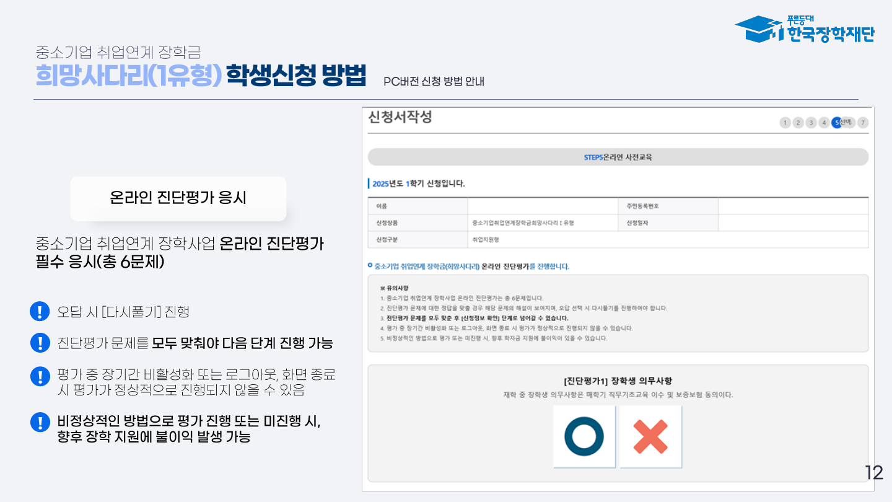Go to step 3 in progress indicator
892x502 pixels.
[x=811, y=123]
